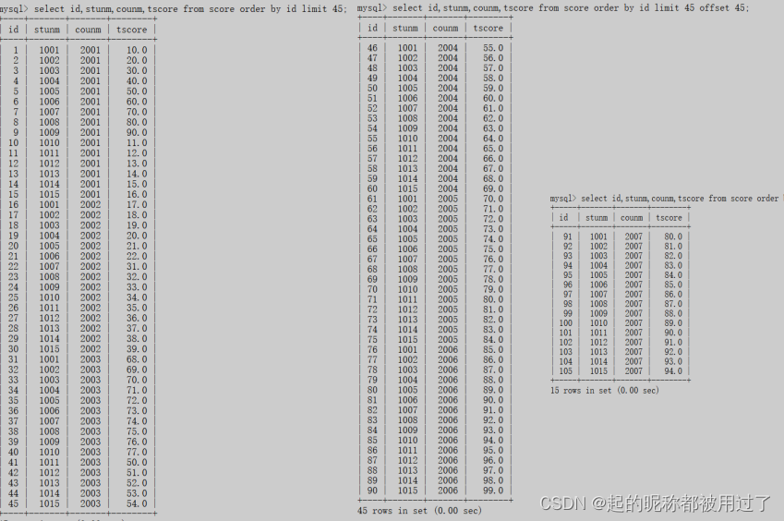Screen dimensions: 784x521
Task: Click the id cell with value 16
Action: tap(14, 204)
